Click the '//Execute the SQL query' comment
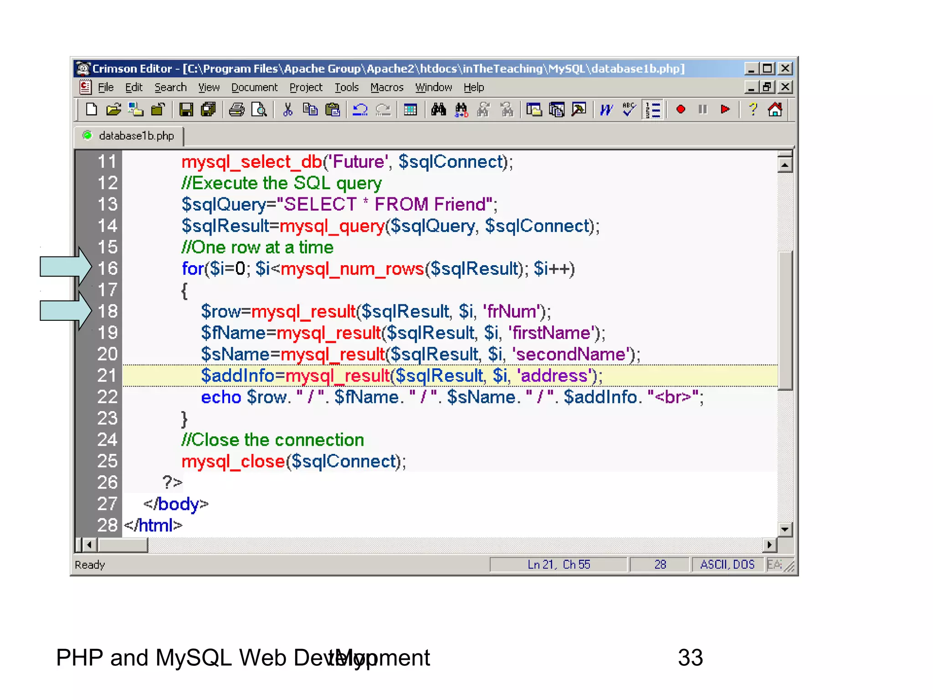This screenshot has width=933, height=700. point(282,183)
